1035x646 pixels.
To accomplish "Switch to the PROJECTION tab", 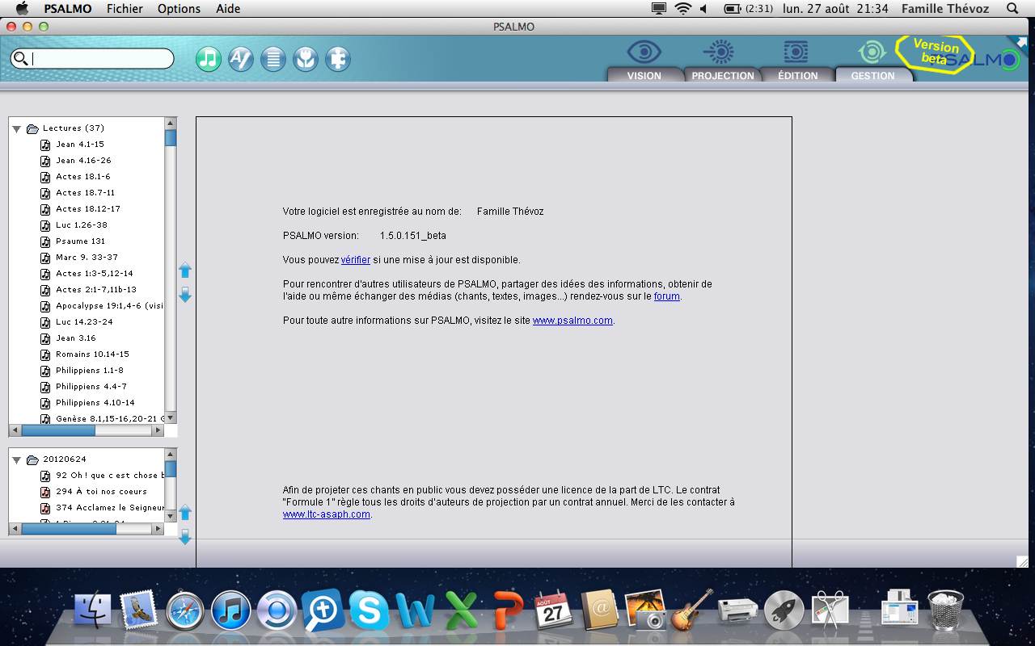I will (x=723, y=75).
